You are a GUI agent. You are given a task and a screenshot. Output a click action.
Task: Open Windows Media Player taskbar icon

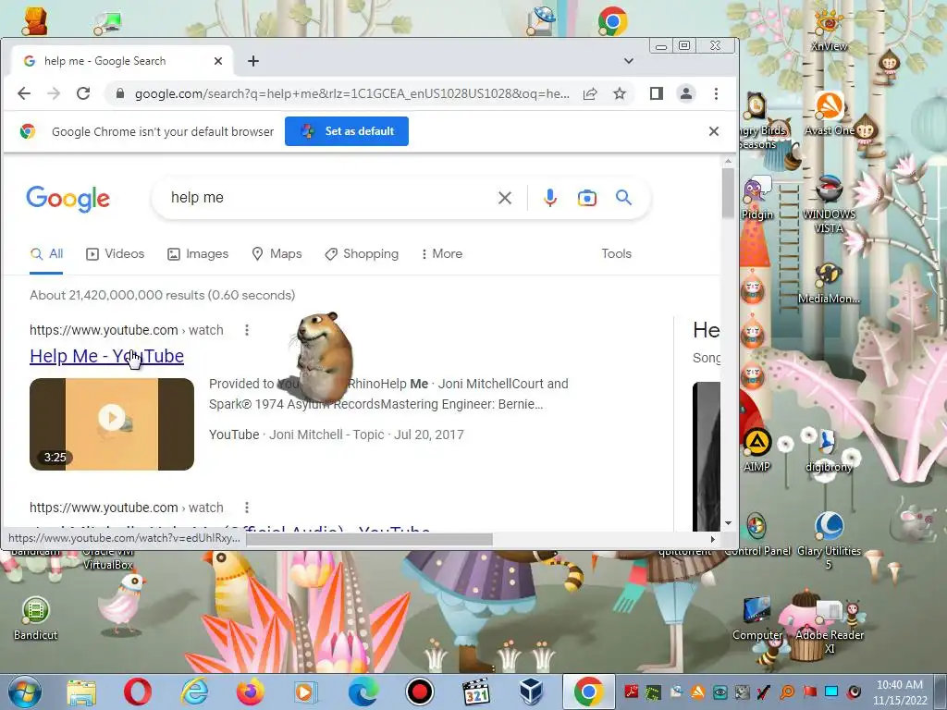tap(305, 692)
